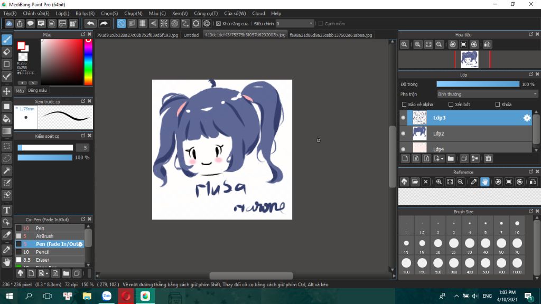Choose brush size 100 preset
Screen dimensions: 541x304
(406, 265)
